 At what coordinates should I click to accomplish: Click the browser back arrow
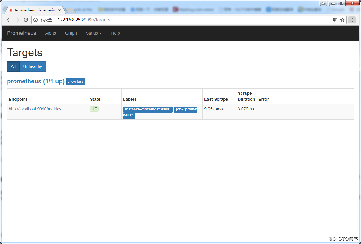[9, 20]
